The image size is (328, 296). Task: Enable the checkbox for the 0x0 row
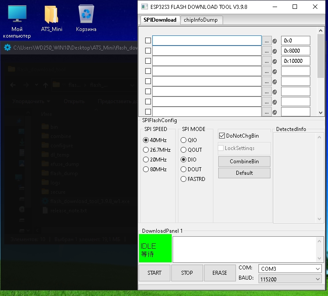[148, 41]
